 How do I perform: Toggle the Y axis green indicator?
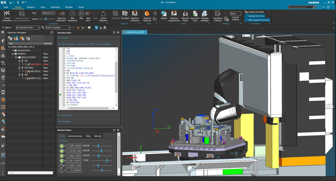[x=62, y=151]
